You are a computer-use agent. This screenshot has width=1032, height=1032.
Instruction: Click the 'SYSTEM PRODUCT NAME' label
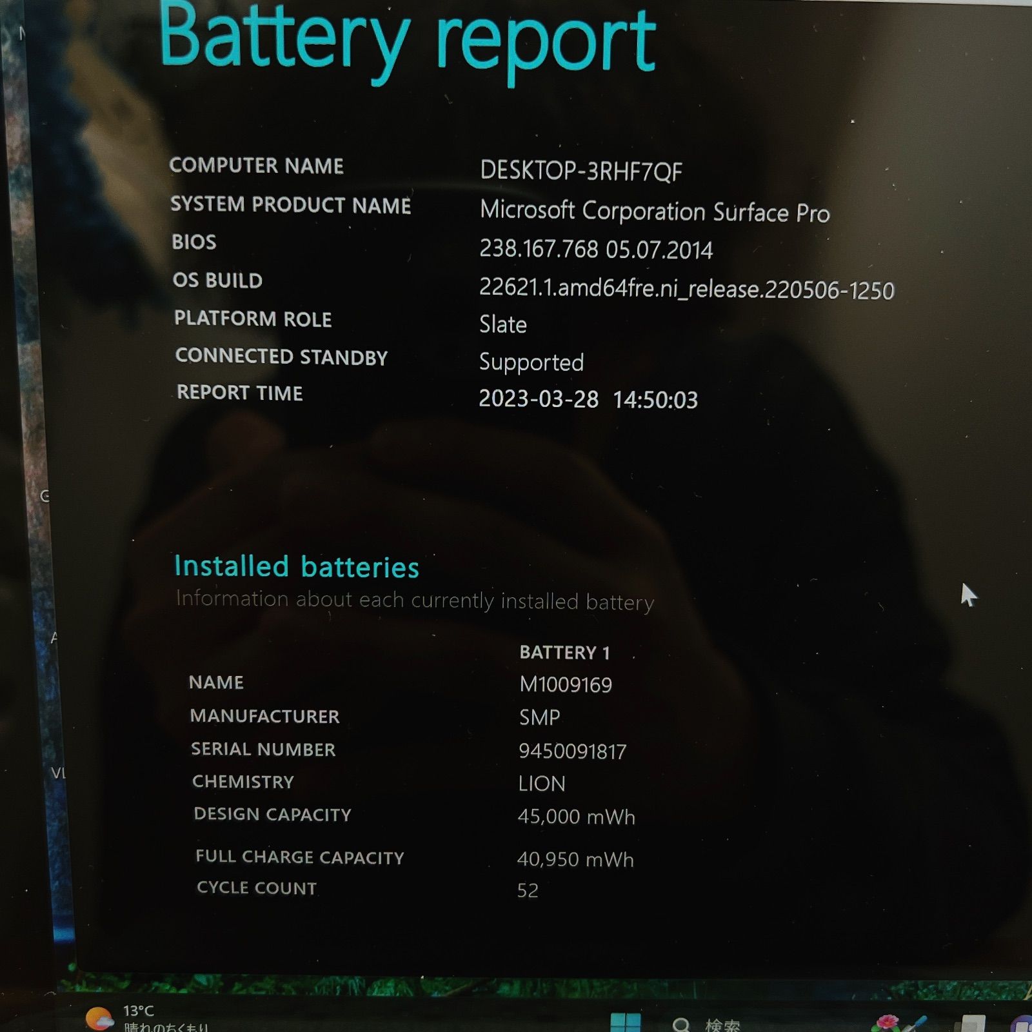(290, 204)
